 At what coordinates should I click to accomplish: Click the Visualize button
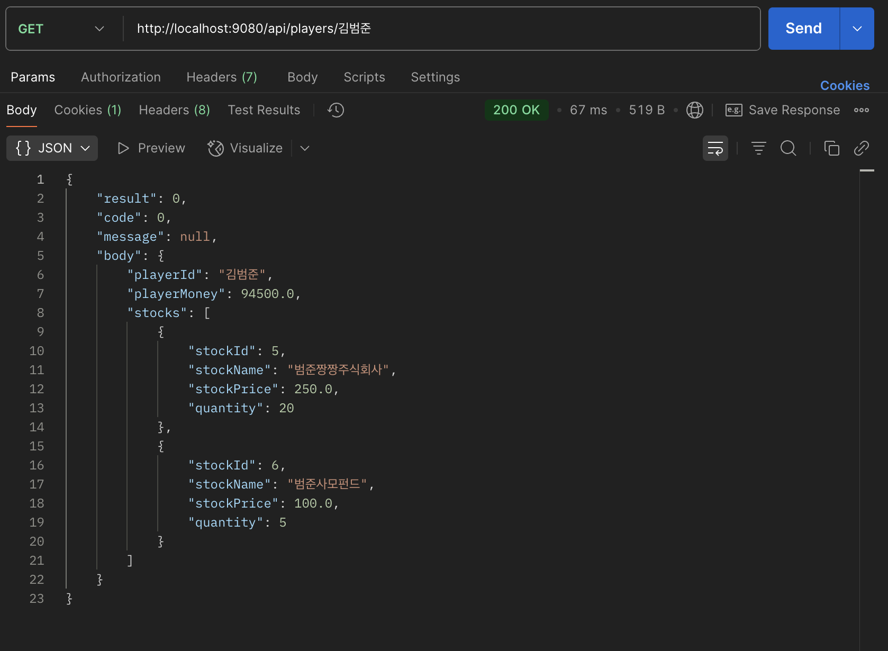point(245,148)
